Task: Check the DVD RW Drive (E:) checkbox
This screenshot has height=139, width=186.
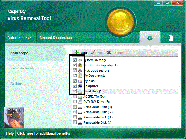Action: [x=75, y=101]
